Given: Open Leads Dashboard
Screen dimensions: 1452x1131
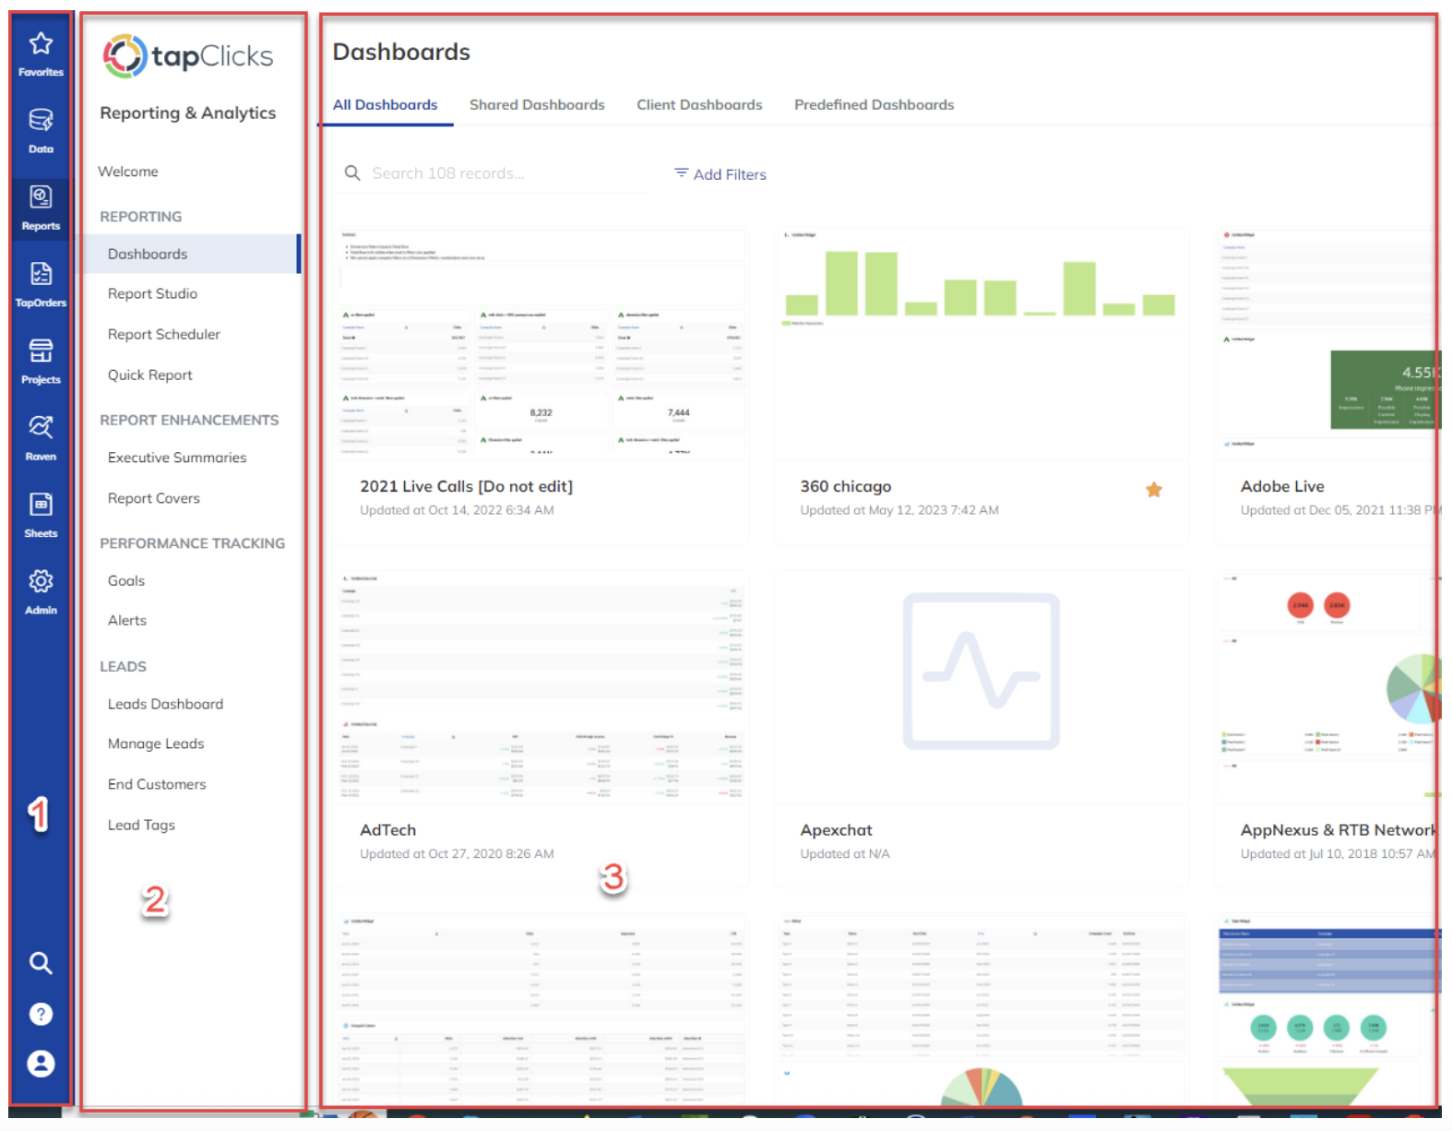Looking at the screenshot, I should 165,704.
